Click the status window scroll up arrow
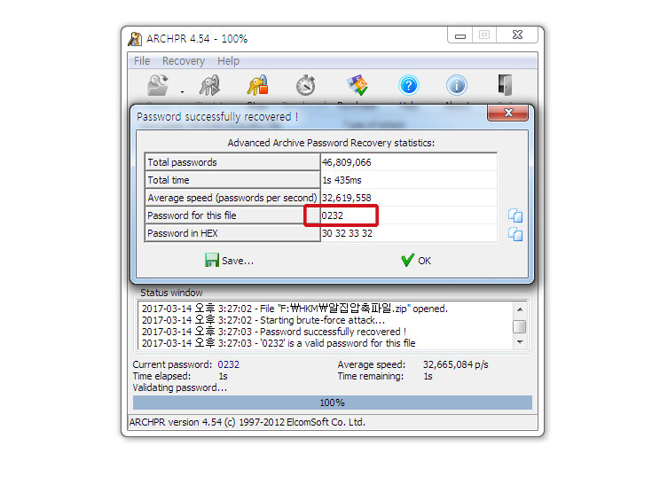The height and width of the screenshot is (485, 652). pos(520,309)
